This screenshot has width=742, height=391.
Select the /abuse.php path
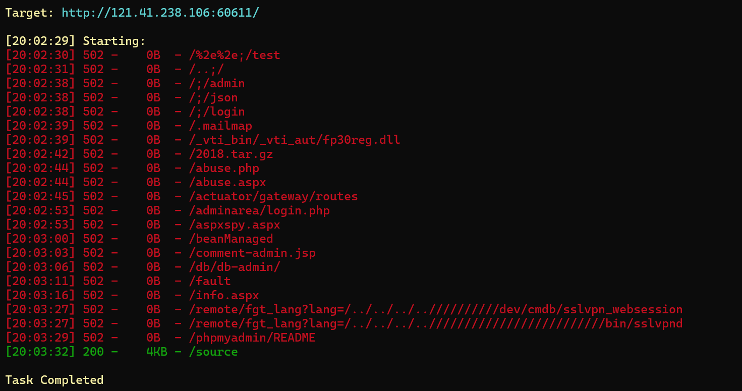[x=224, y=168]
